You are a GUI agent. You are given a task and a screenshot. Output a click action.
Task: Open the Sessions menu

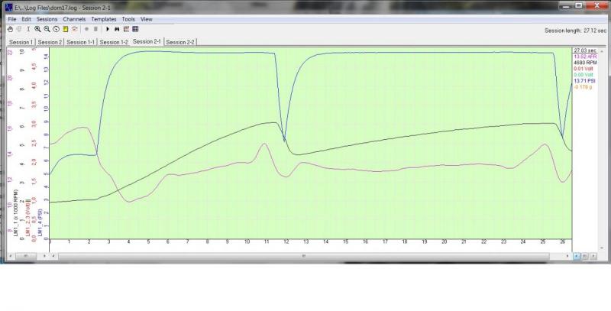pos(47,19)
